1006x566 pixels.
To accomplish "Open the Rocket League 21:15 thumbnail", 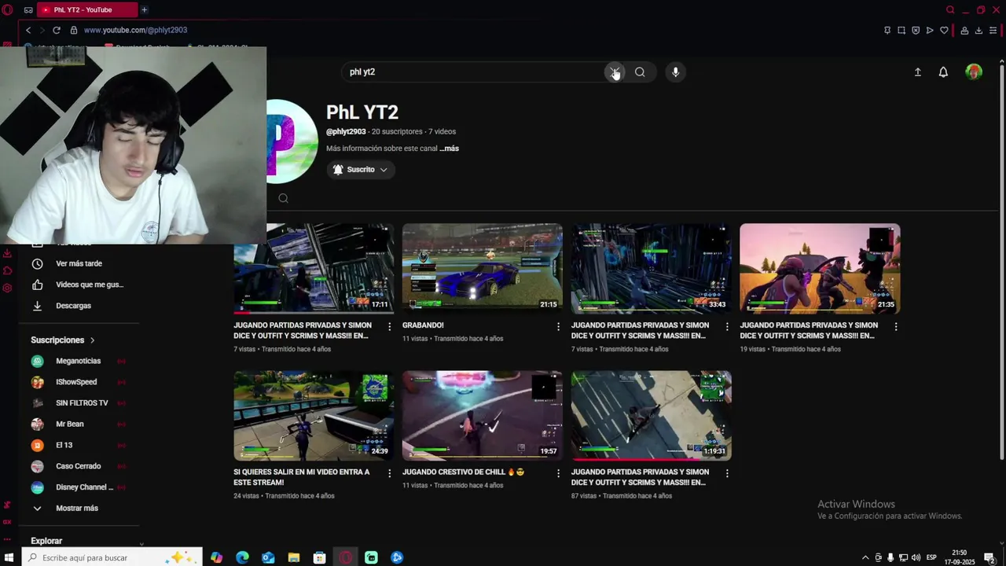I will tap(483, 269).
